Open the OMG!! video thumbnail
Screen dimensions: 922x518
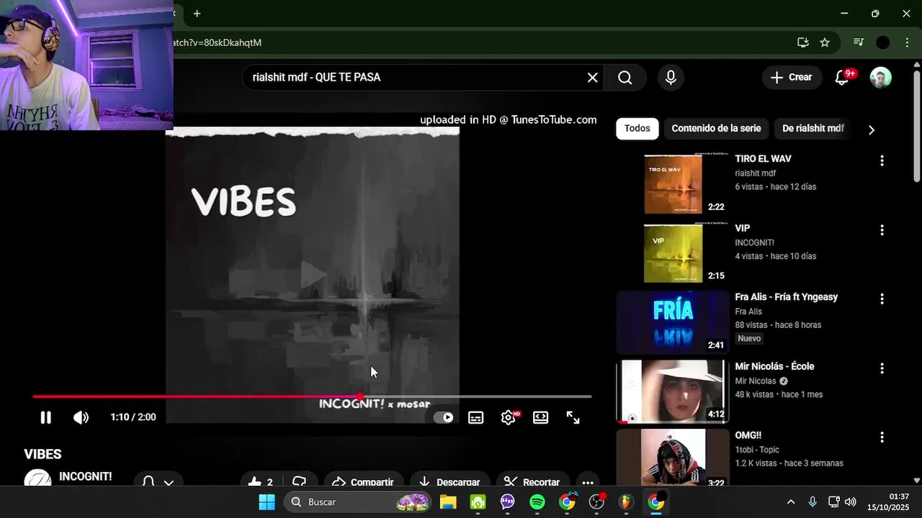point(673,458)
